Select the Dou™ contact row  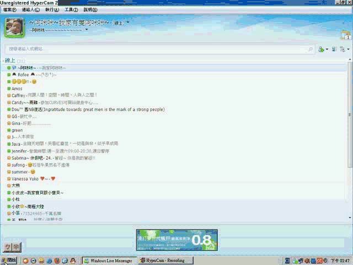click(x=86, y=109)
